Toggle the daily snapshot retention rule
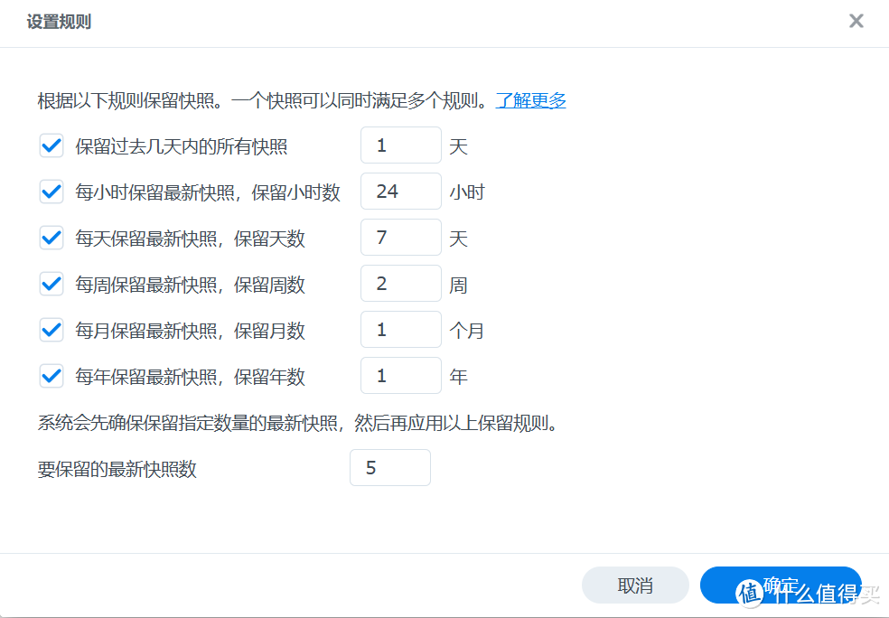Screen dimensions: 889x618 [51, 237]
